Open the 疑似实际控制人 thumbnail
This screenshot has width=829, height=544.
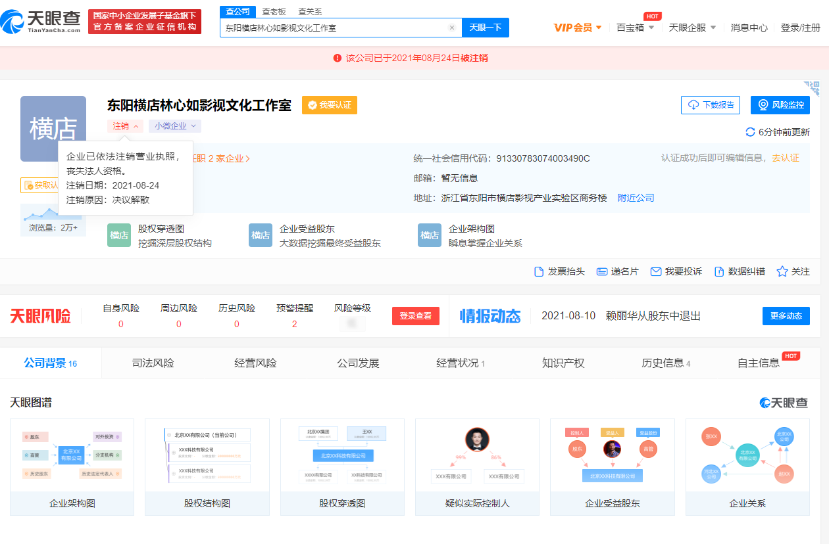click(x=477, y=467)
